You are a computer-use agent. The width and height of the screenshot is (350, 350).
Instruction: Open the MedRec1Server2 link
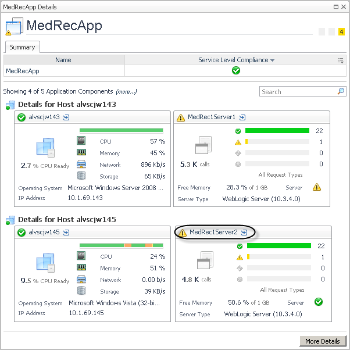(x=213, y=232)
